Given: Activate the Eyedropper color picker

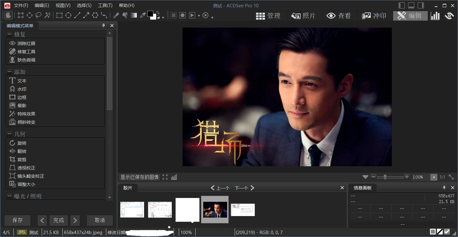Looking at the screenshot, I should point(143,15).
